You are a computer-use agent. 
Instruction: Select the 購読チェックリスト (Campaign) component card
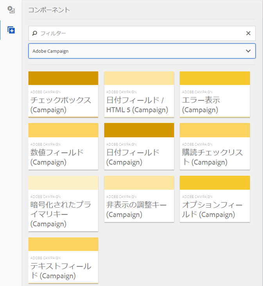pos(215,146)
